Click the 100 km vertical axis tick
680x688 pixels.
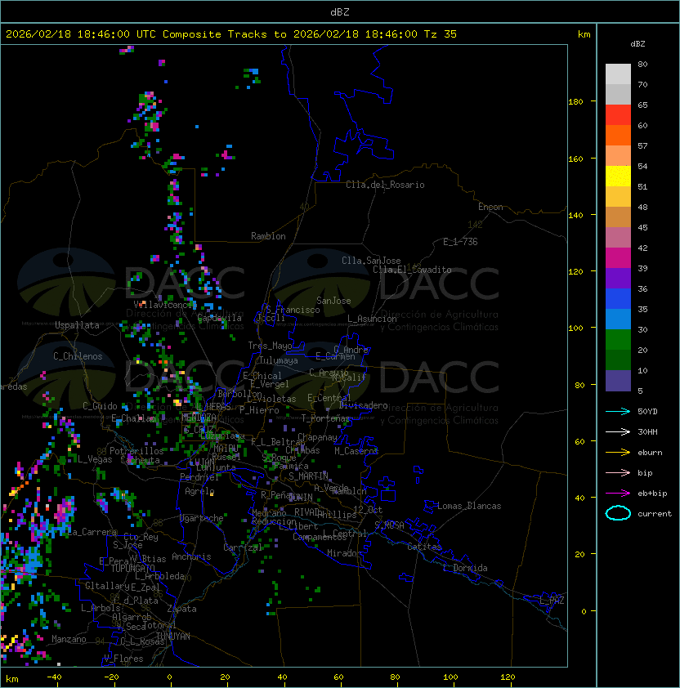[575, 328]
